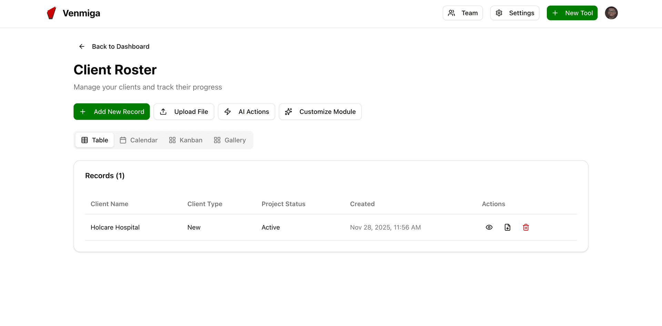Open the user profile avatar
The image size is (662, 326).
[x=611, y=13]
